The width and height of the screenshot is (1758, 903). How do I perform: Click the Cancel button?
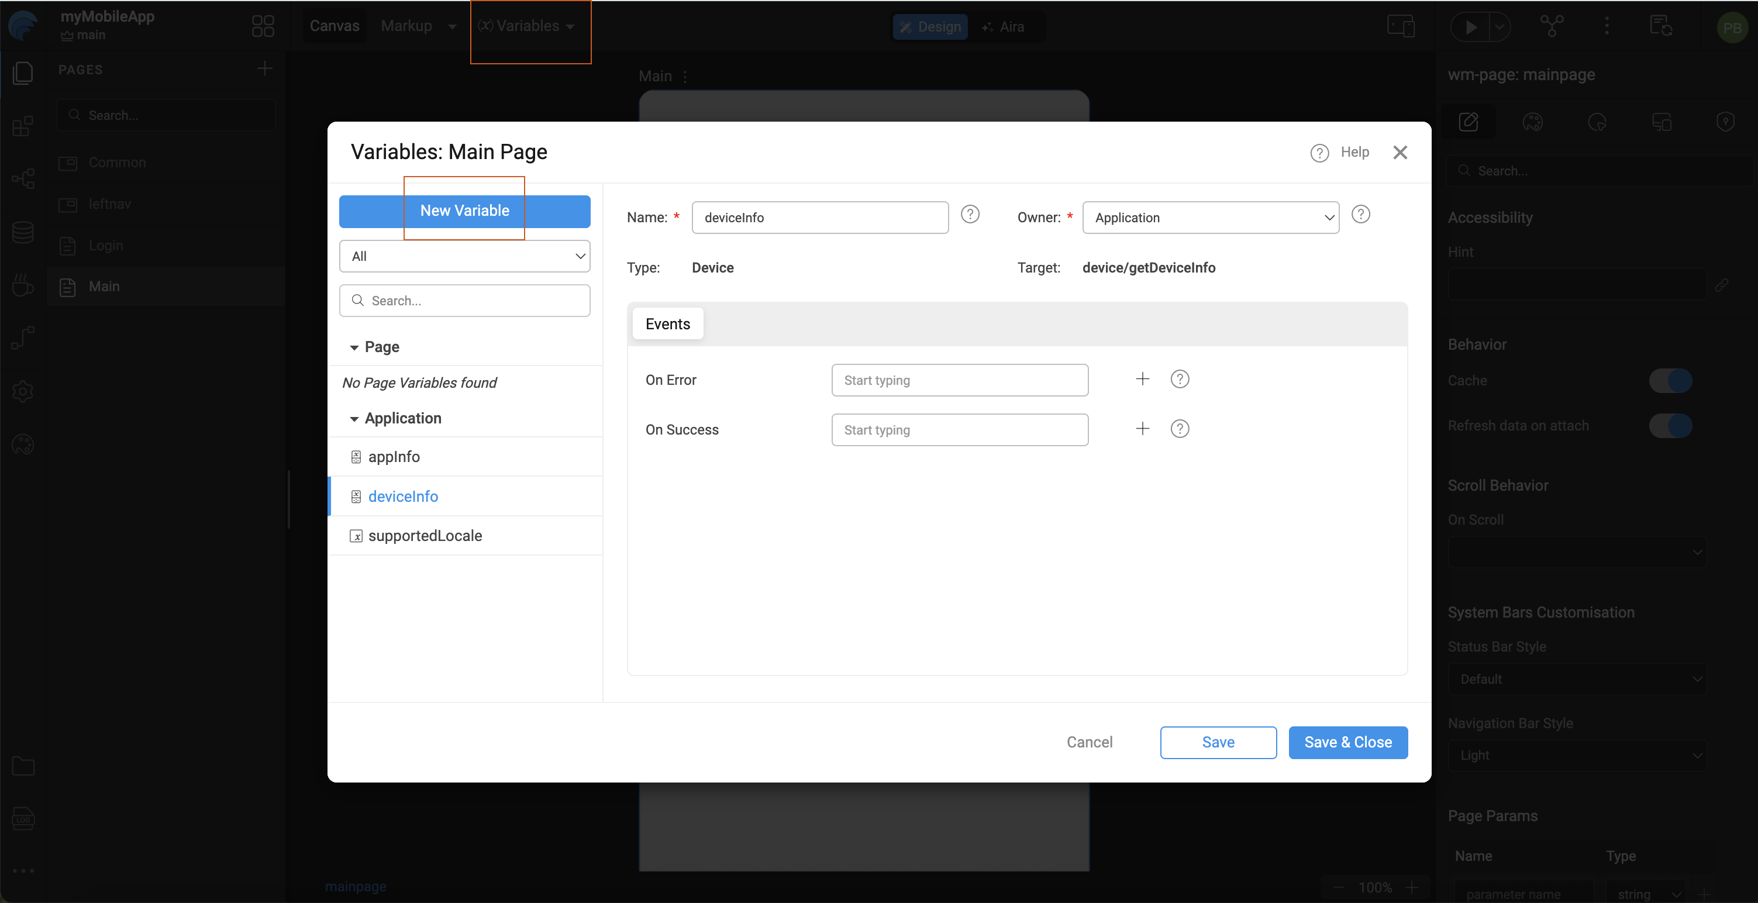tap(1089, 742)
